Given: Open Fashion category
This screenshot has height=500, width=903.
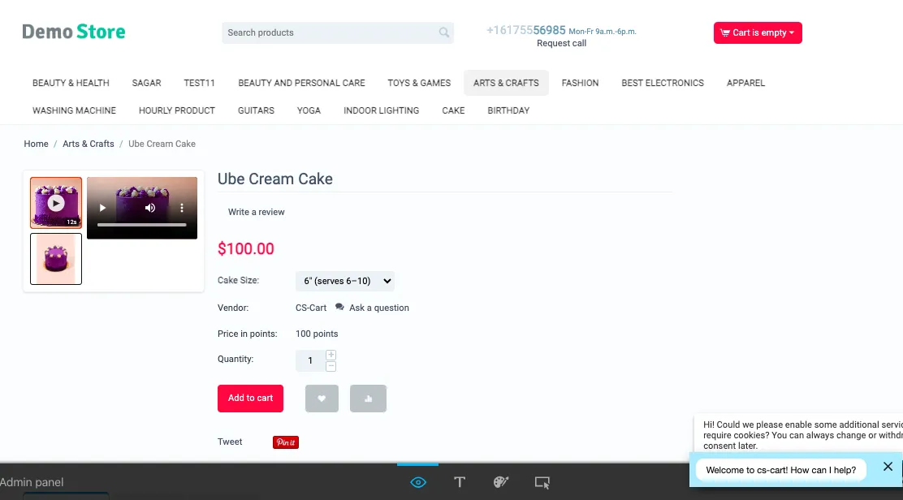Looking at the screenshot, I should 580,83.
